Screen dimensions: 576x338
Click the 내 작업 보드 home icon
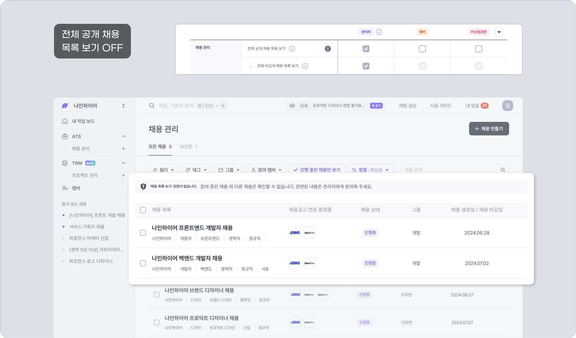click(x=65, y=121)
